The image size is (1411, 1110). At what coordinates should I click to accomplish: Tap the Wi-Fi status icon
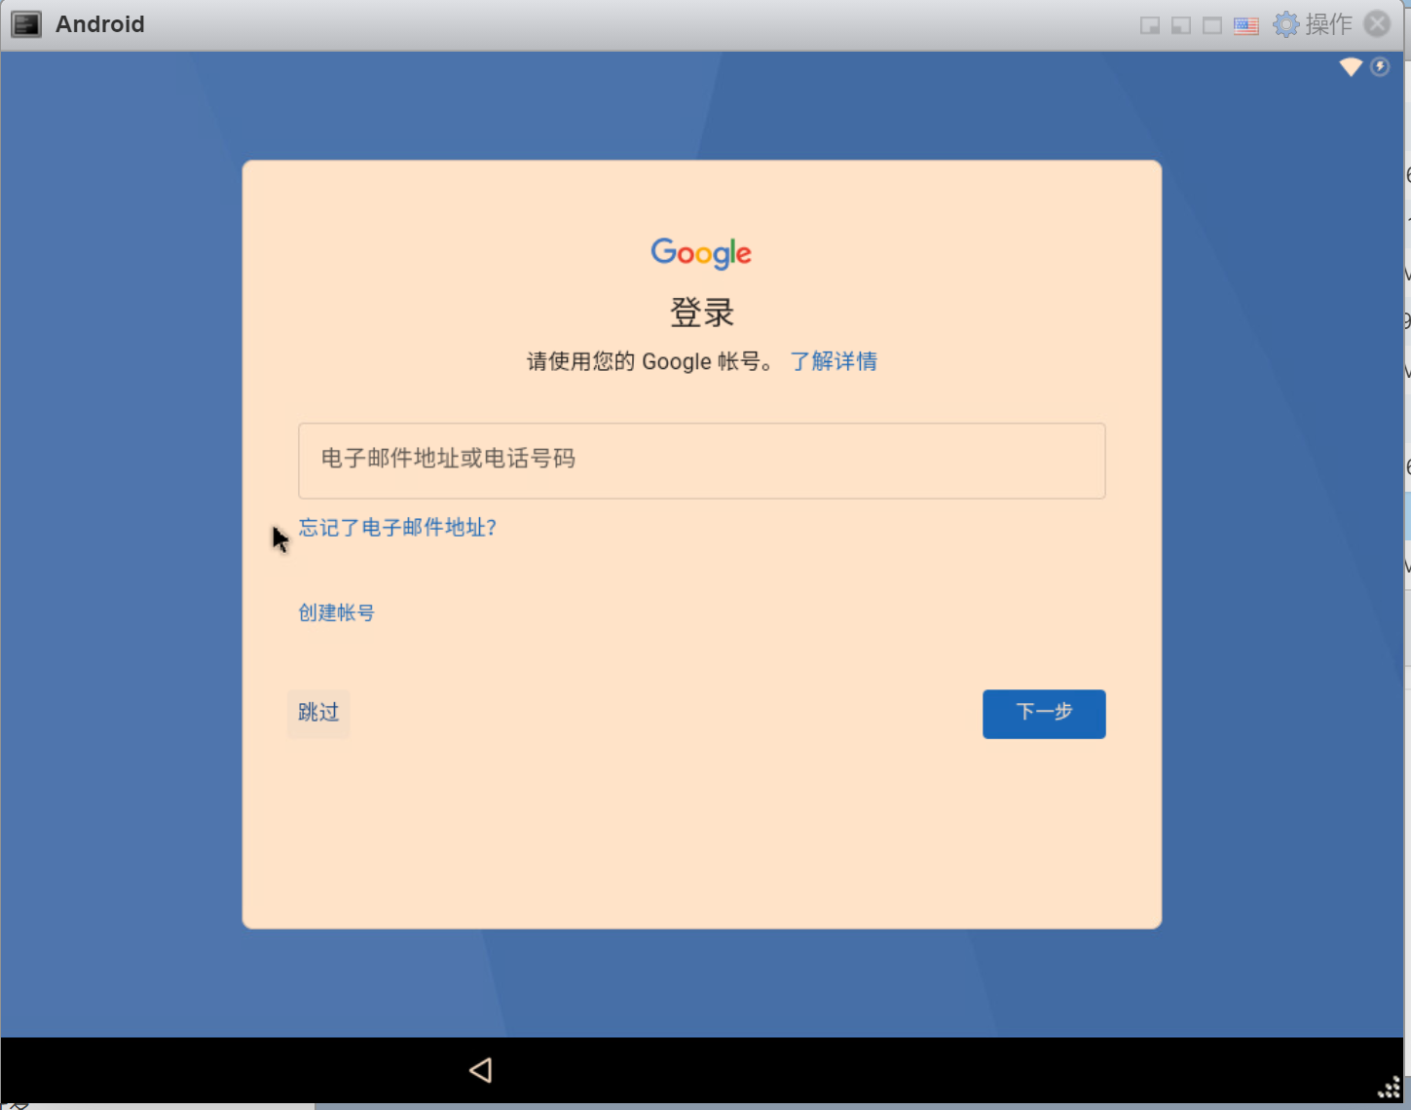tap(1351, 67)
